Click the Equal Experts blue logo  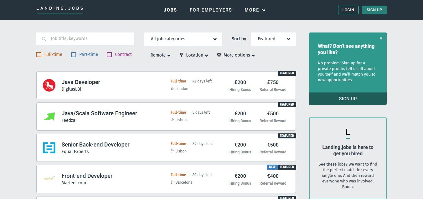point(49,148)
